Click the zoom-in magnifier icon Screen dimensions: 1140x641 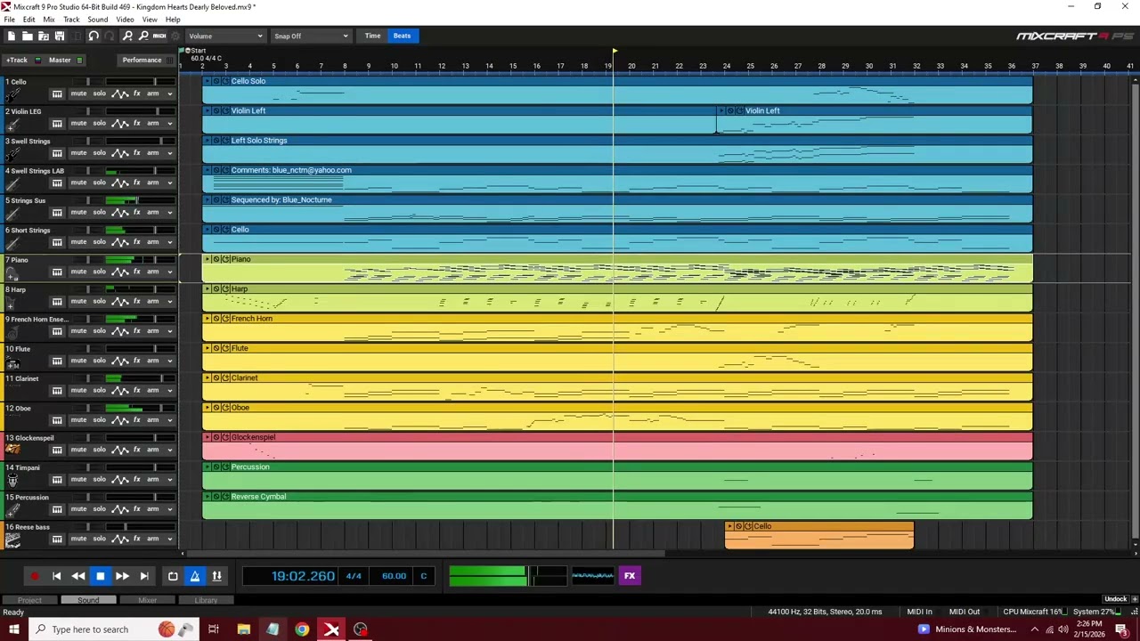click(x=127, y=36)
